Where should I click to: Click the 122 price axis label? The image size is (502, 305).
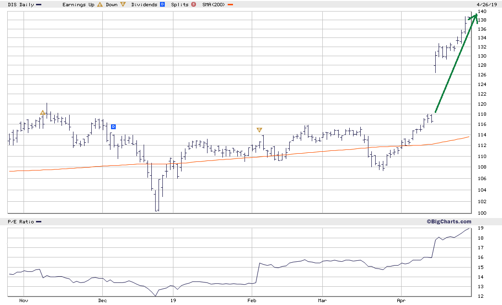[482, 94]
